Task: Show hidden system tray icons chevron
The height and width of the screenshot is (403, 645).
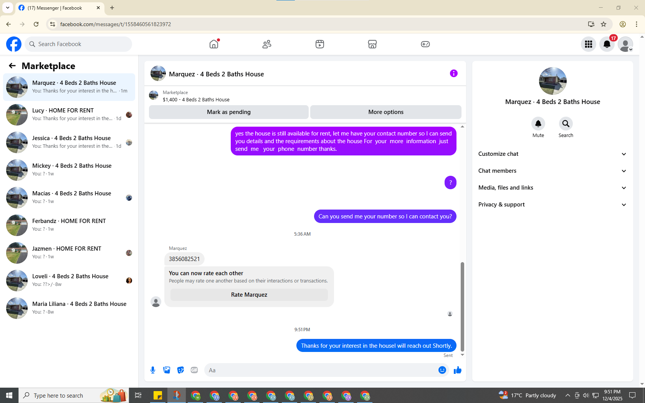Action: tap(567, 395)
